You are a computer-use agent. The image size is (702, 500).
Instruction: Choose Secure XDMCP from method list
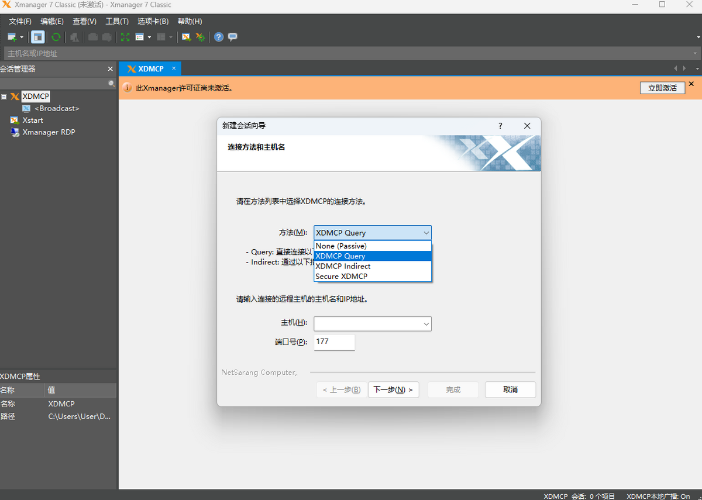click(373, 276)
